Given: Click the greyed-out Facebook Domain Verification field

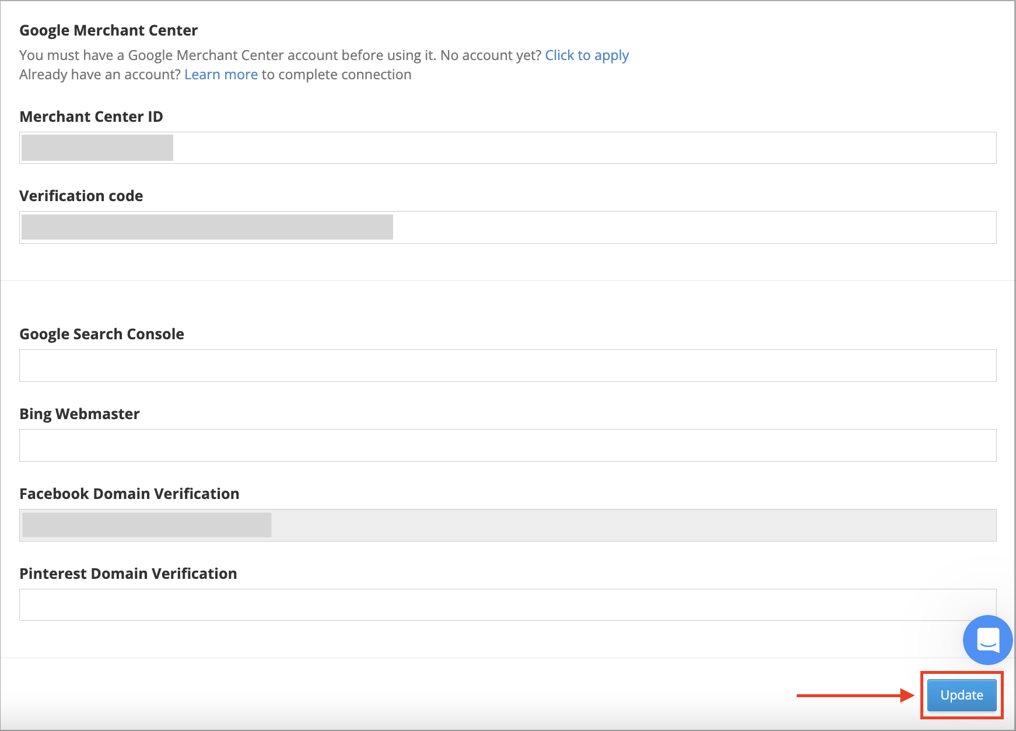Looking at the screenshot, I should pos(507,525).
